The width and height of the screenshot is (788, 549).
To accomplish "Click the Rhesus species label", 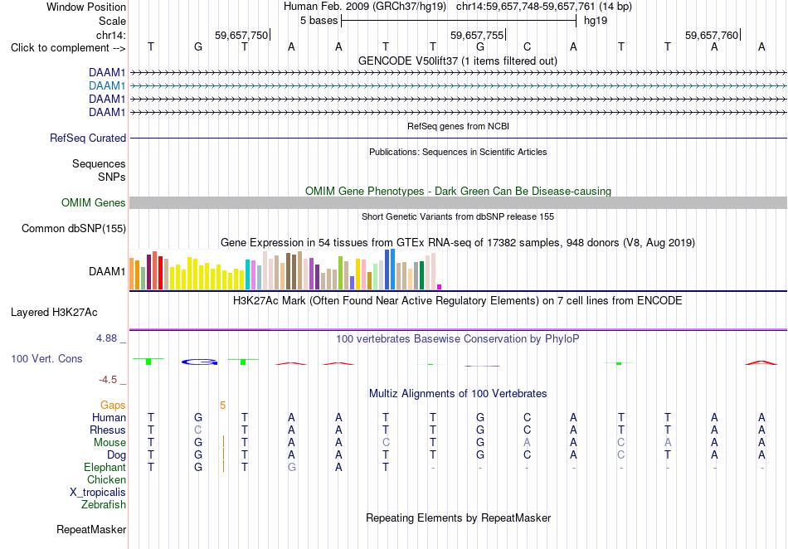I will click(108, 430).
